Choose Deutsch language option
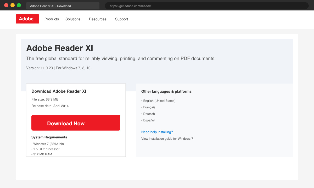314x188 pixels. pos(148,114)
